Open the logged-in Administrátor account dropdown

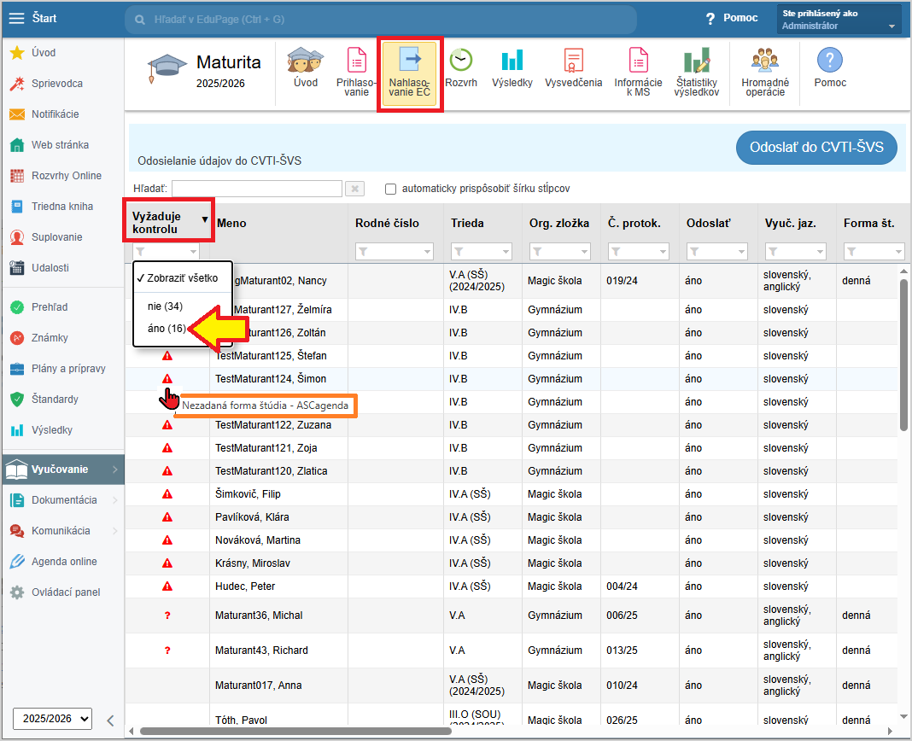pos(839,20)
